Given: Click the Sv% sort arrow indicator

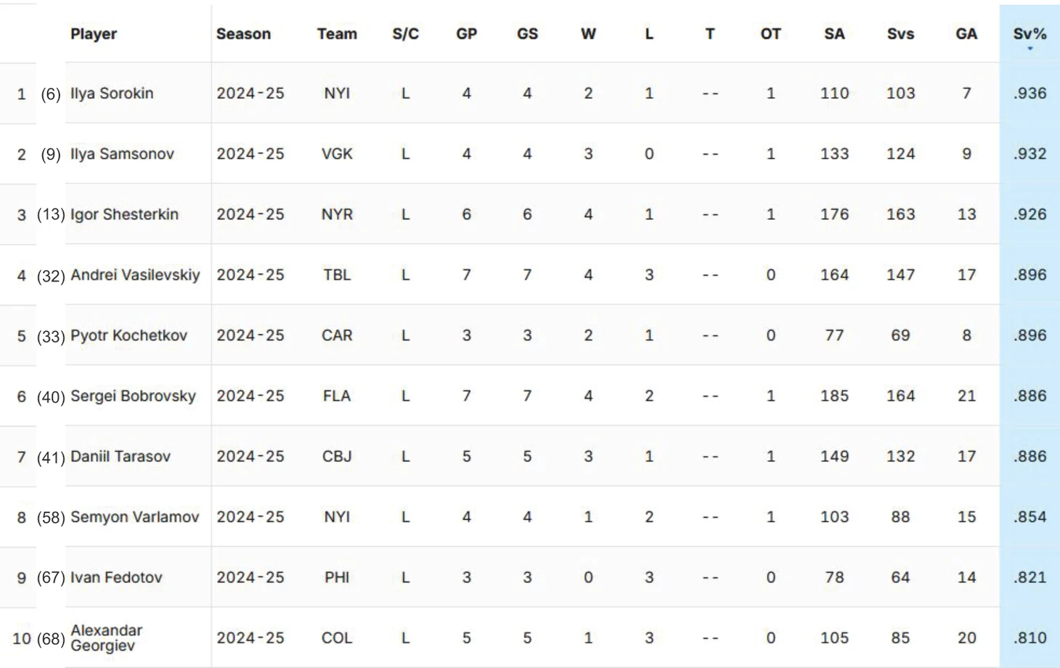Looking at the screenshot, I should 1030,49.
